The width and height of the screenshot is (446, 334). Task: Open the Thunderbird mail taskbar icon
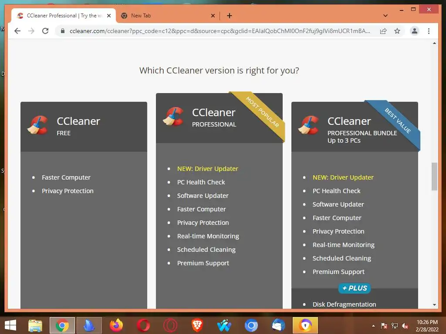tap(278, 325)
